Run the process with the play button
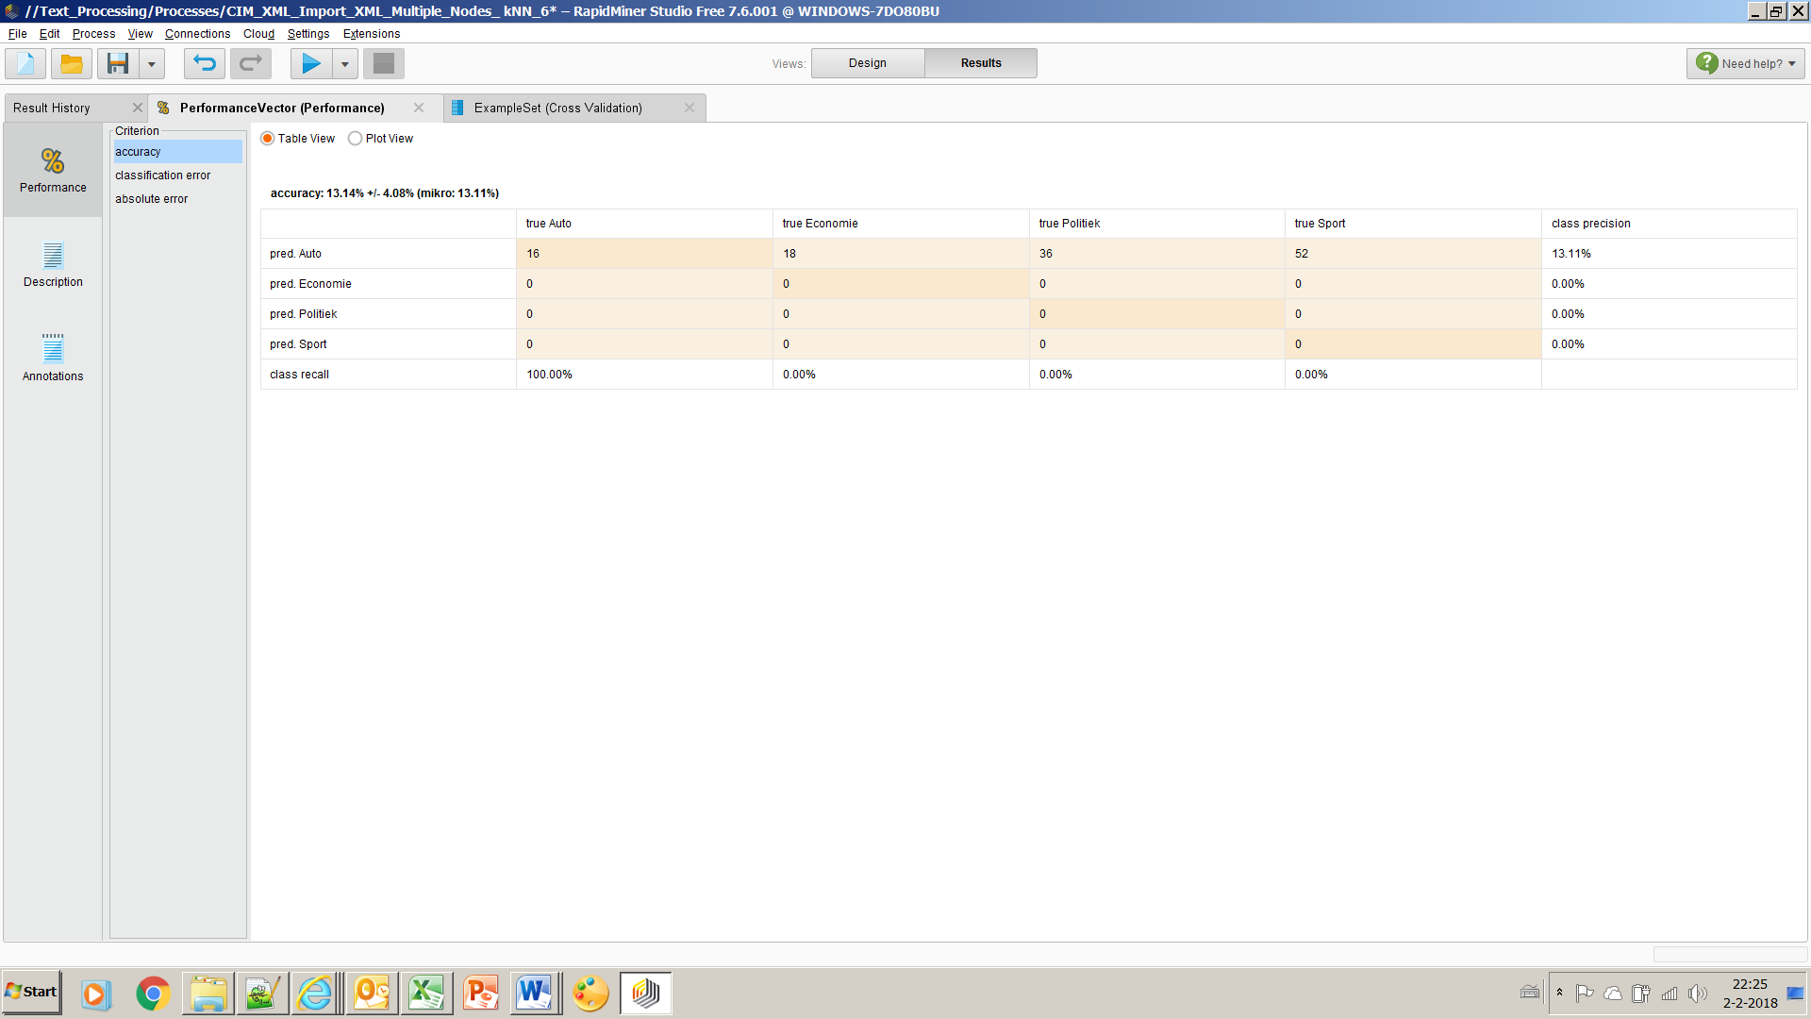The image size is (1811, 1019). pyautogui.click(x=311, y=63)
